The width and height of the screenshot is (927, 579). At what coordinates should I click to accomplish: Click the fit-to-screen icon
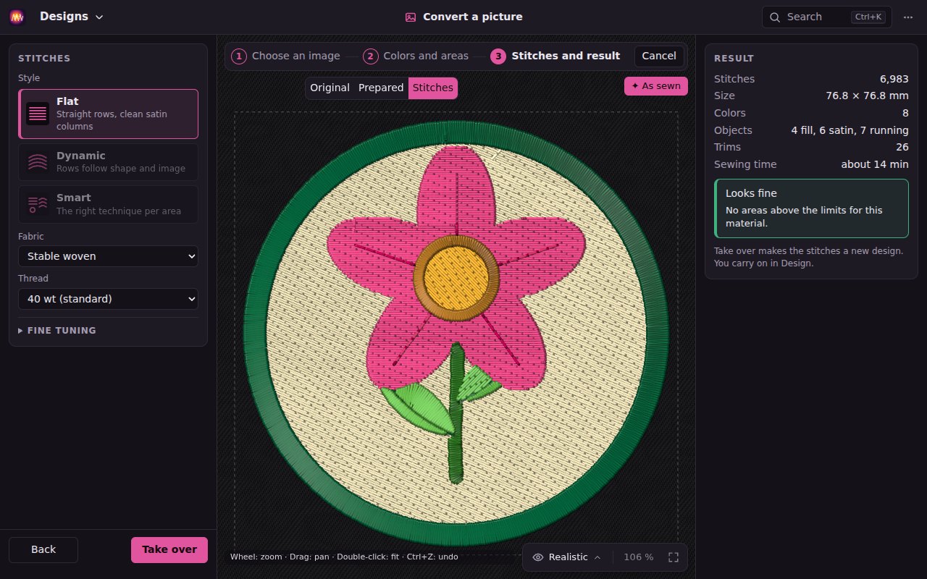[x=674, y=557]
